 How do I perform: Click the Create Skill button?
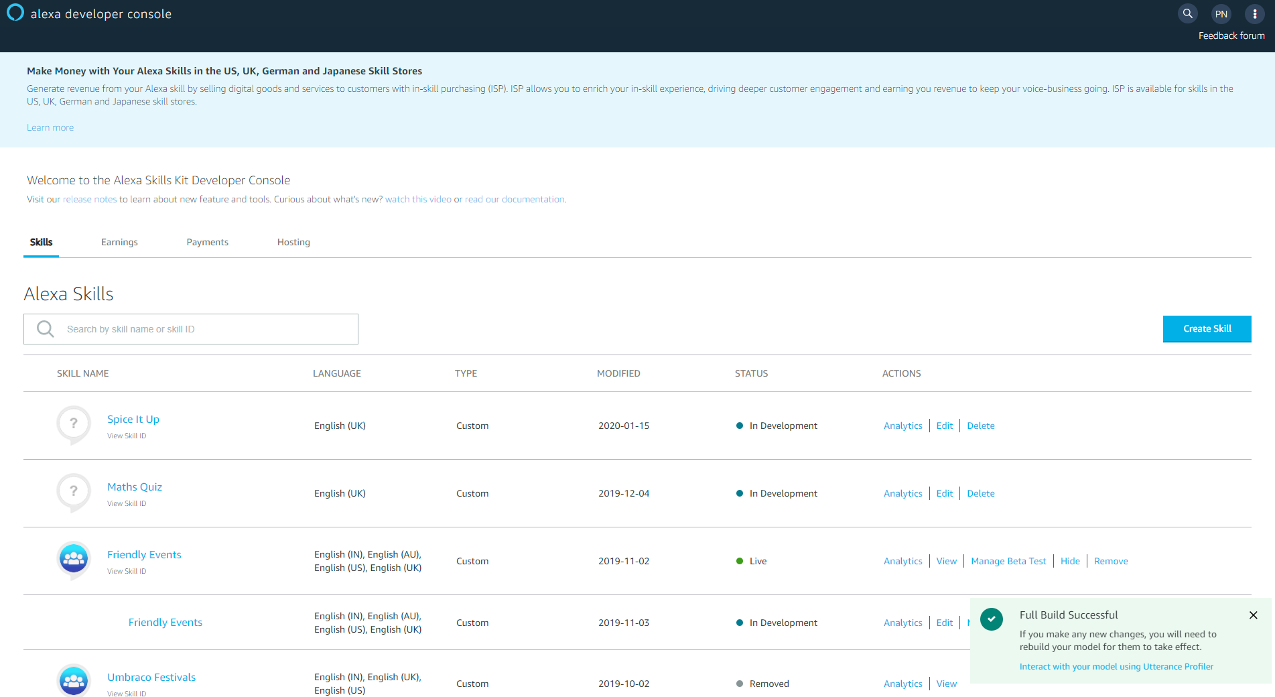coord(1207,328)
